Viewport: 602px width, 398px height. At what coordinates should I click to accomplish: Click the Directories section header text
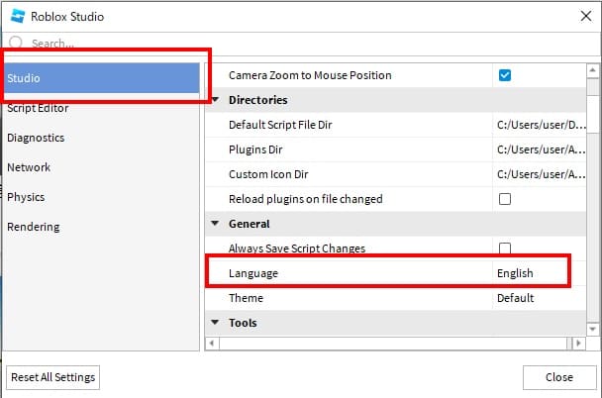[x=258, y=100]
